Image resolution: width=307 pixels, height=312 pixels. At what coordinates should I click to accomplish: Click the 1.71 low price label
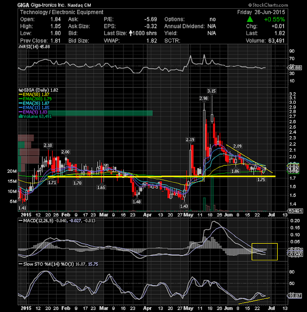point(52,183)
